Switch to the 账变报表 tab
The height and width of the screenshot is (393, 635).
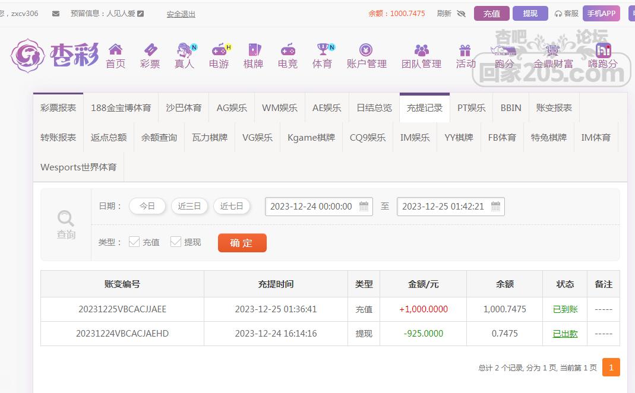[x=554, y=107]
